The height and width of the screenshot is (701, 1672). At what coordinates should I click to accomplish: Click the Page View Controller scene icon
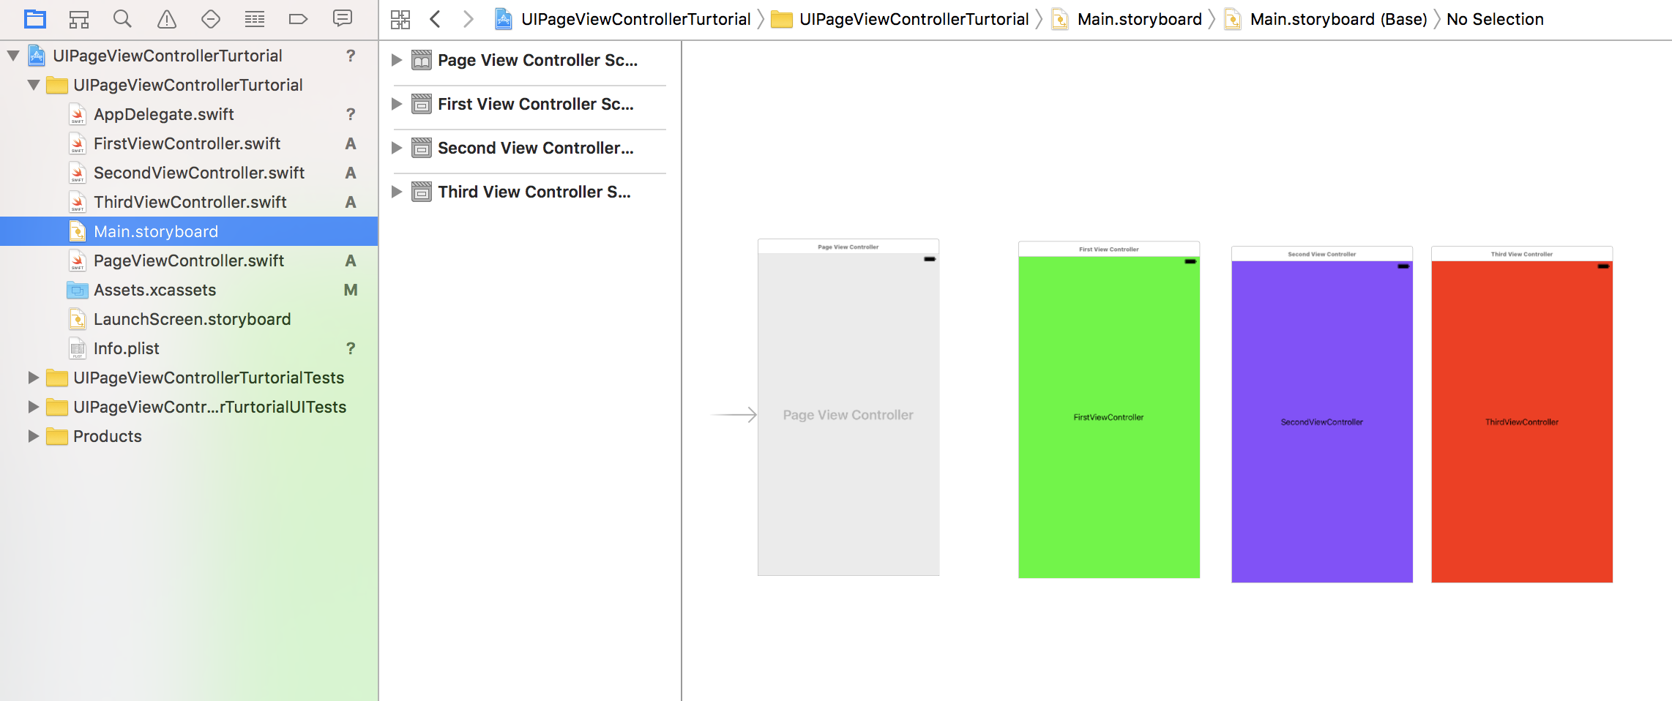[x=422, y=60]
